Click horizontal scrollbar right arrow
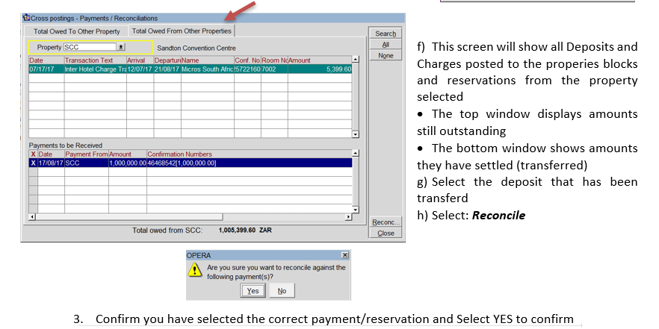The width and height of the screenshot is (659, 329). coord(348,217)
